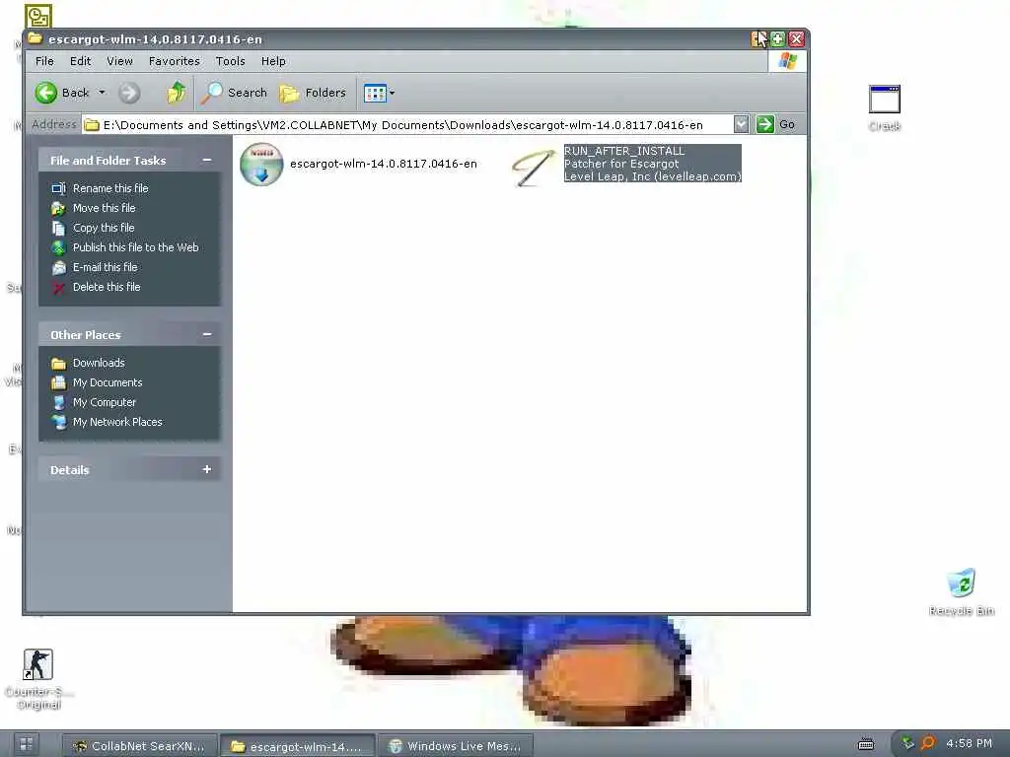Open the Start button on taskbar
Screen dimensions: 1010x757
coord(27,745)
